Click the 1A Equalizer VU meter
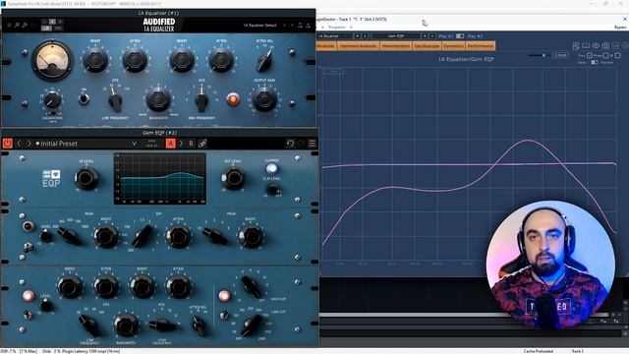This screenshot has width=629, height=354. (x=52, y=61)
